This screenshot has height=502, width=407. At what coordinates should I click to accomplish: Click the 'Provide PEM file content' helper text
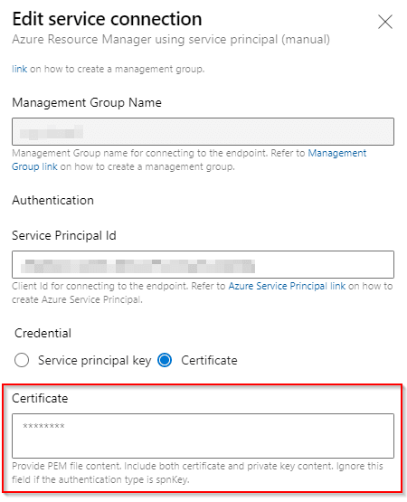[x=197, y=472]
